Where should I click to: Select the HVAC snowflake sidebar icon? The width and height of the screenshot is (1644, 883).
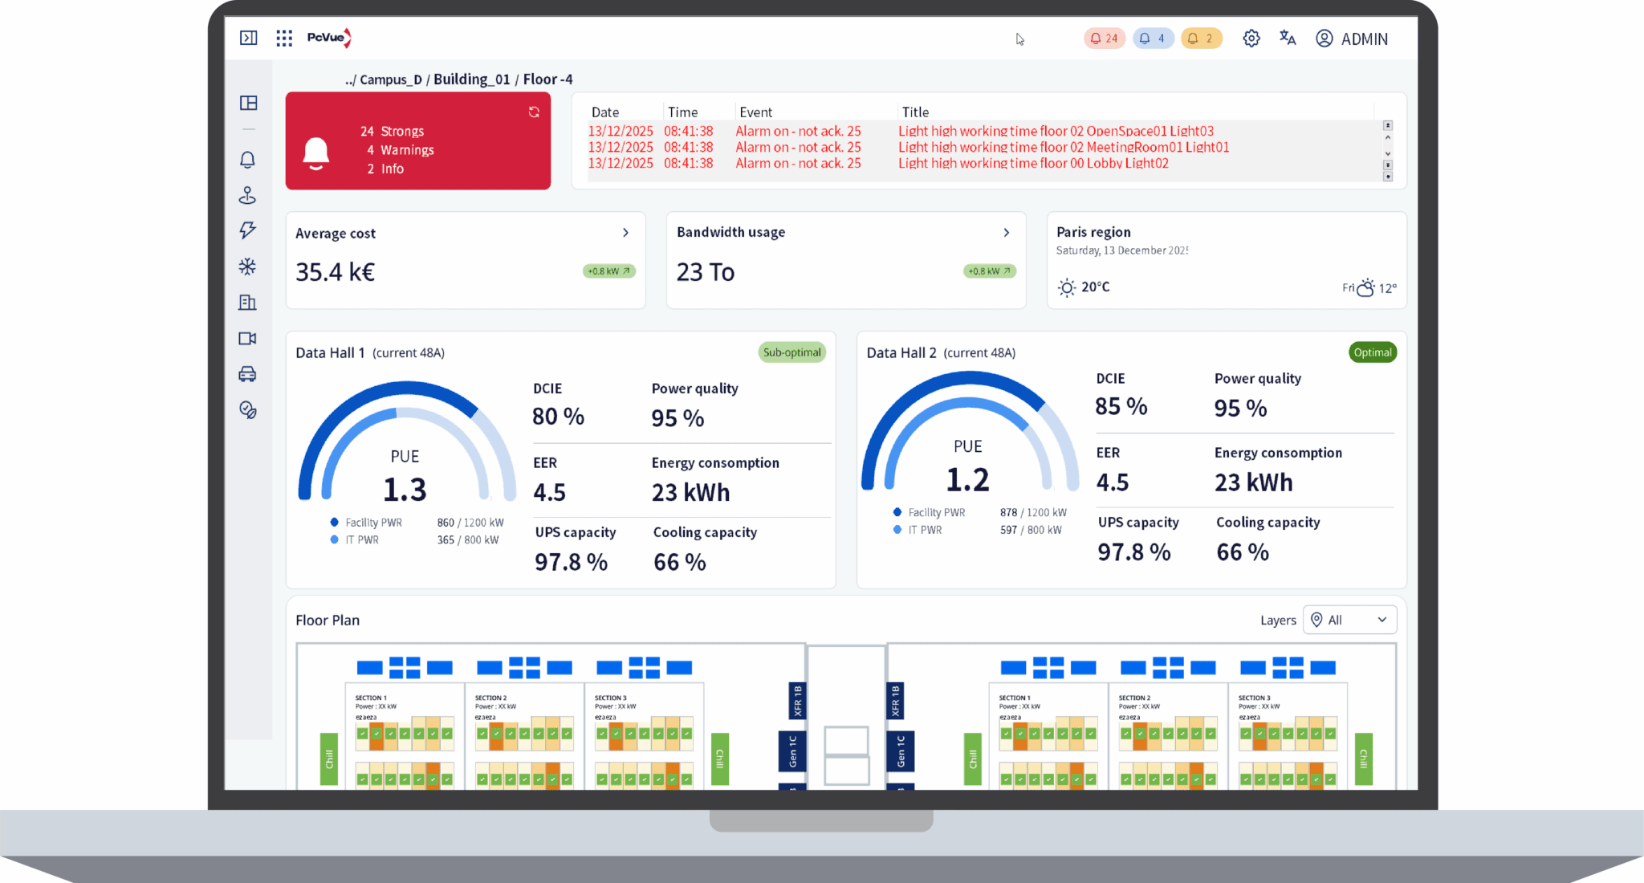247,267
